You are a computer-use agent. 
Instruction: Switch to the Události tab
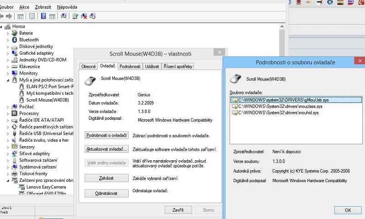click(152, 66)
